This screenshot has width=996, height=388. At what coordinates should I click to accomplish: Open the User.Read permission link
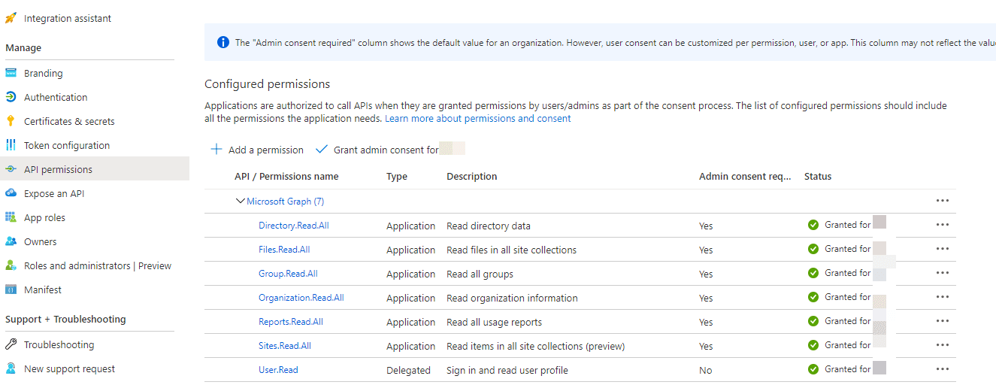(x=278, y=370)
